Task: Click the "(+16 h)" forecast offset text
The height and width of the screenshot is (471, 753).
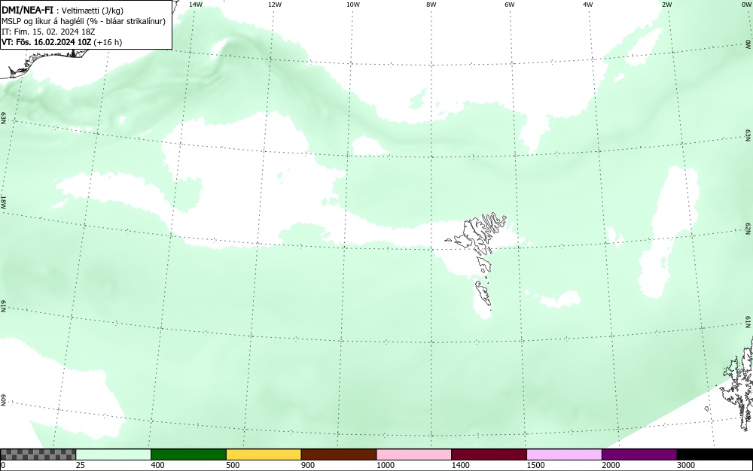Action: [108, 42]
